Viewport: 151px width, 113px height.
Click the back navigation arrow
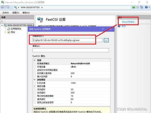[3, 7]
